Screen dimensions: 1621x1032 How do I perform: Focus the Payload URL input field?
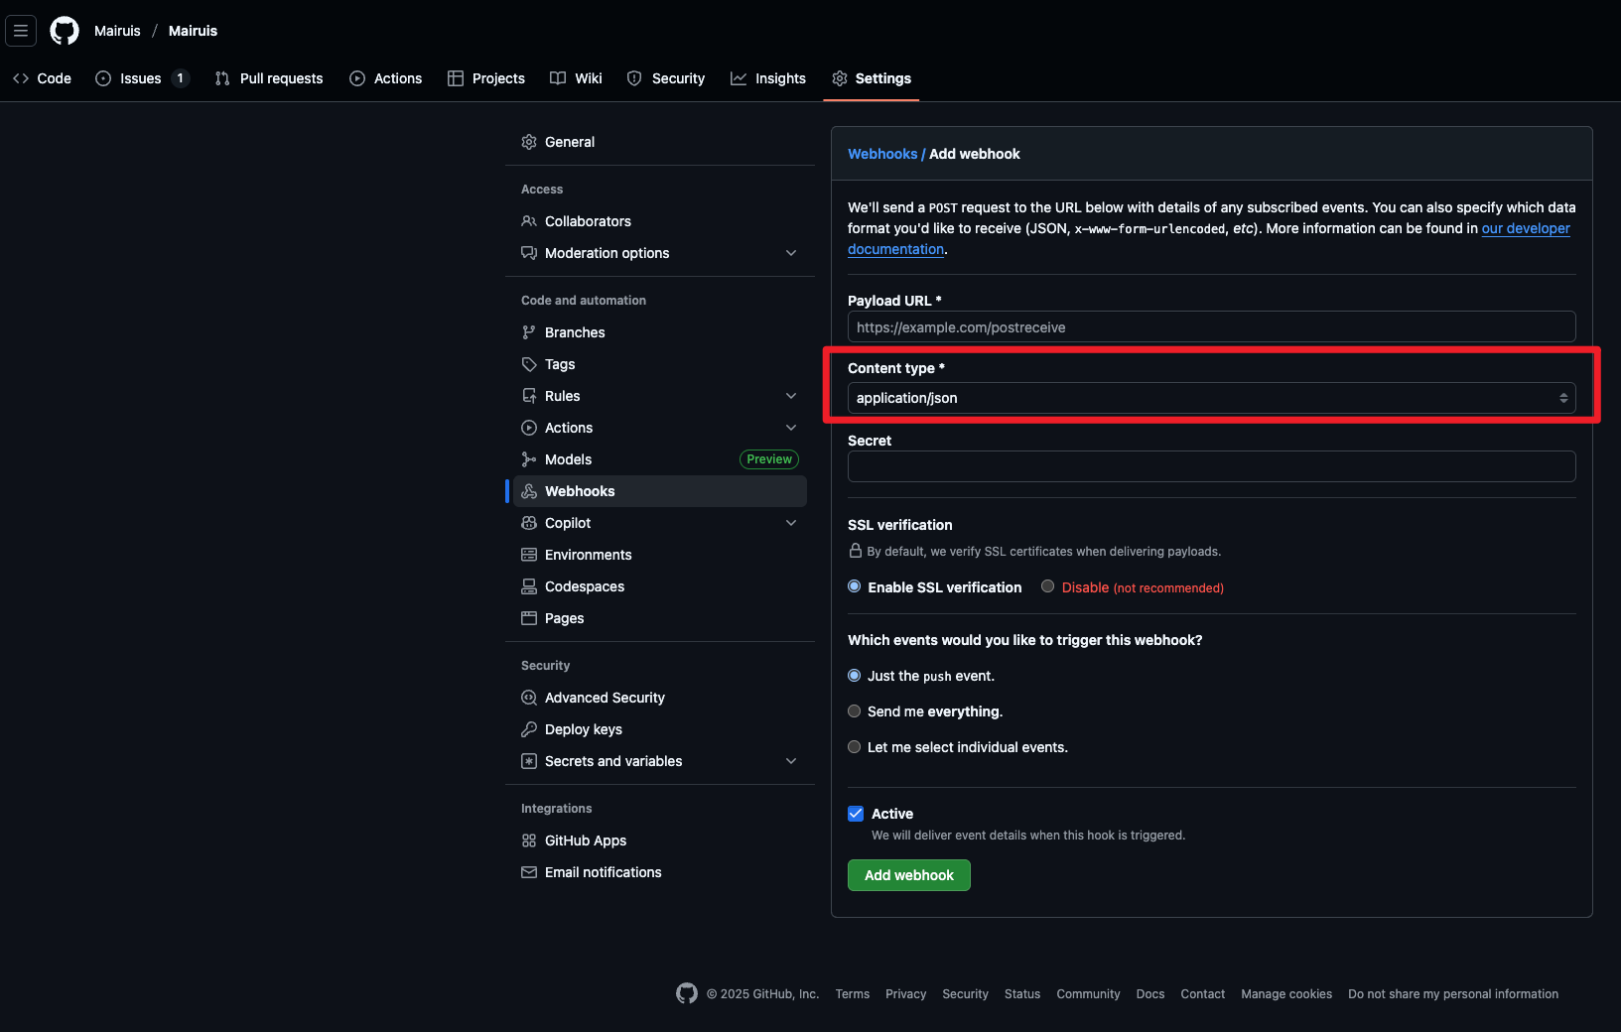(1211, 327)
